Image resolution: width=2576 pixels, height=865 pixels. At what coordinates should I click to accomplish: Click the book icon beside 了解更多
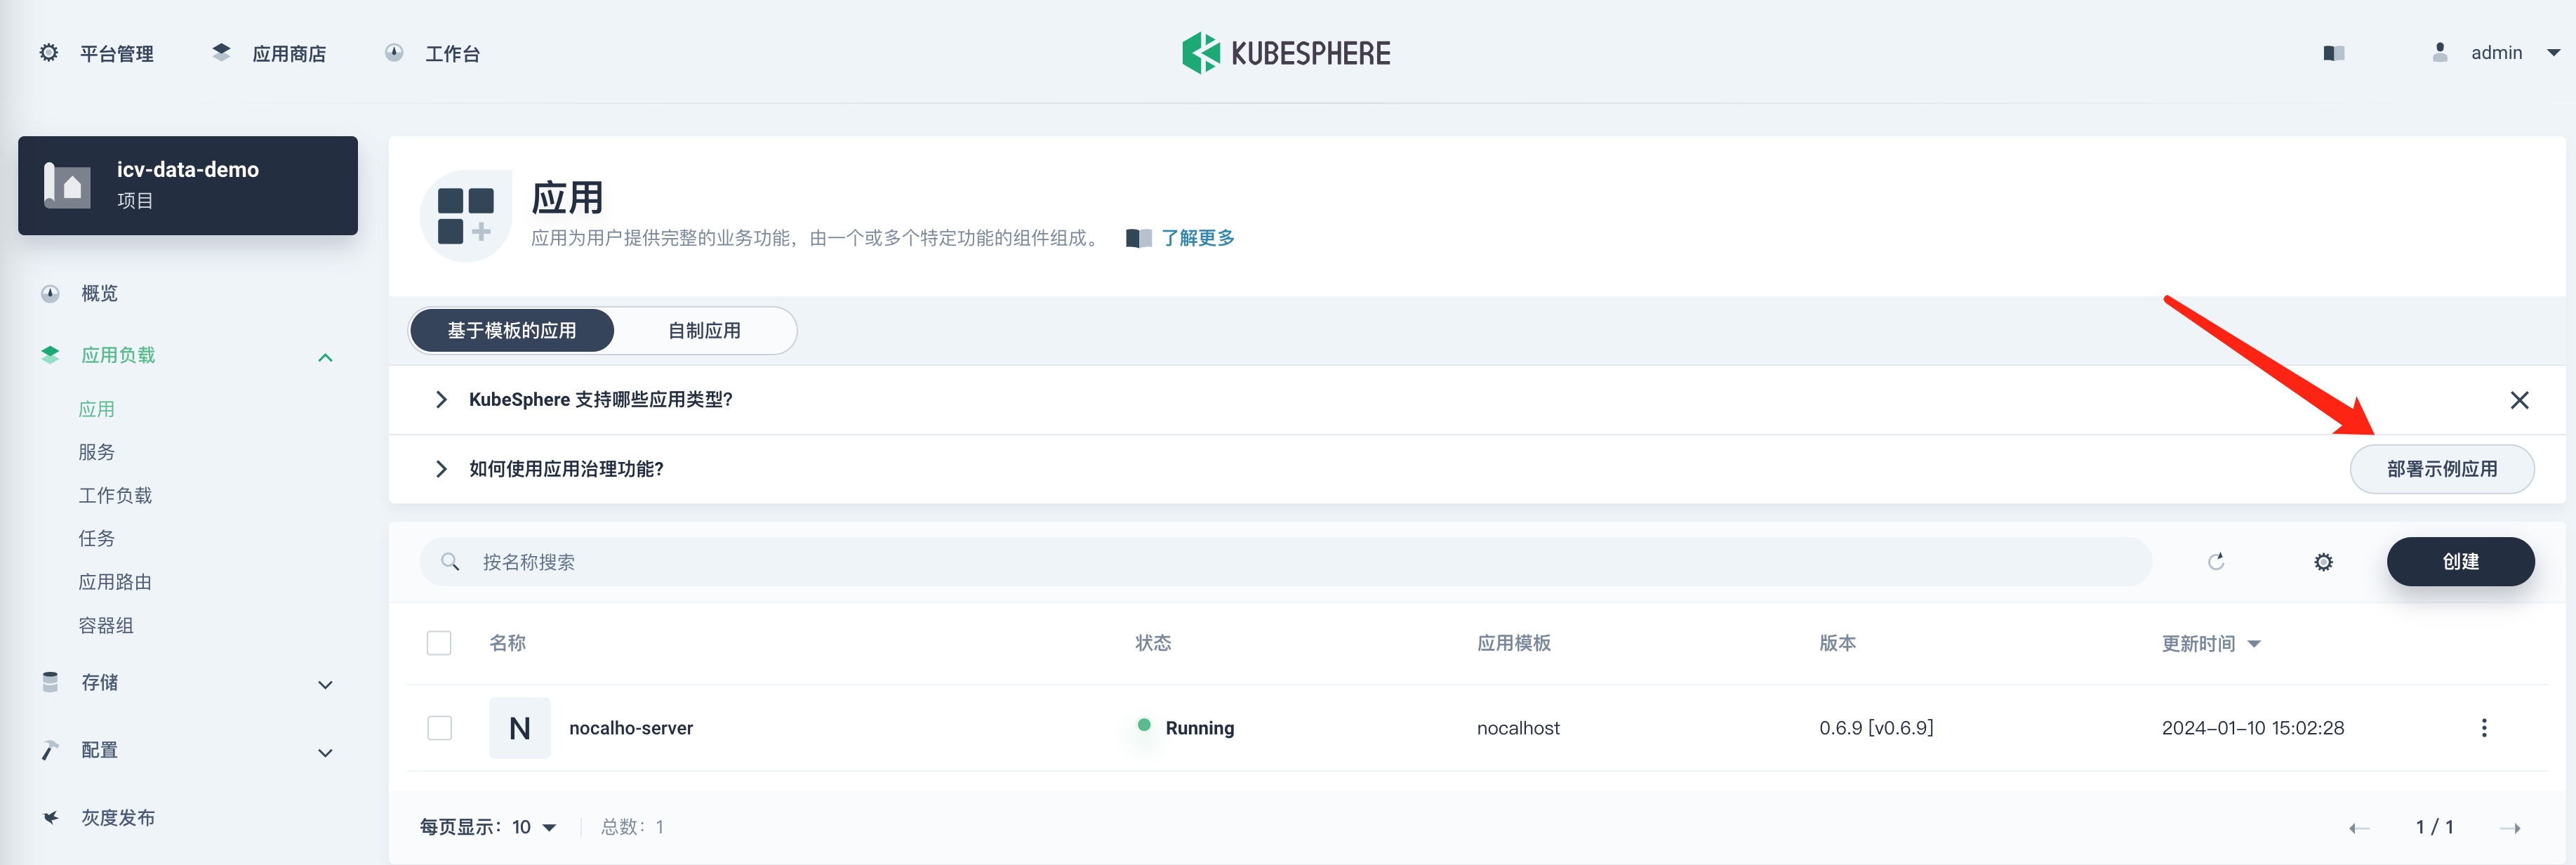pos(1138,238)
